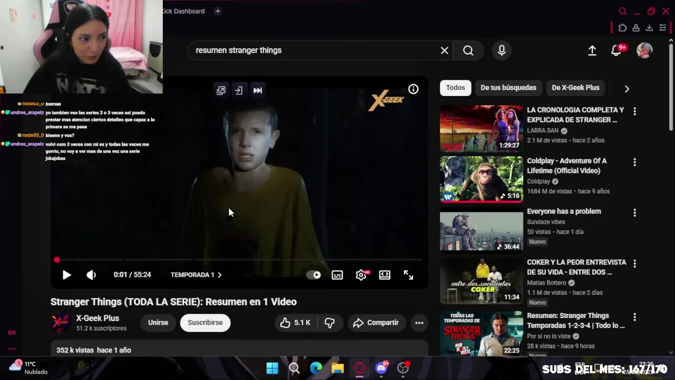The width and height of the screenshot is (675, 380).
Task: Show more filter chips with right arrow
Action: point(627,89)
